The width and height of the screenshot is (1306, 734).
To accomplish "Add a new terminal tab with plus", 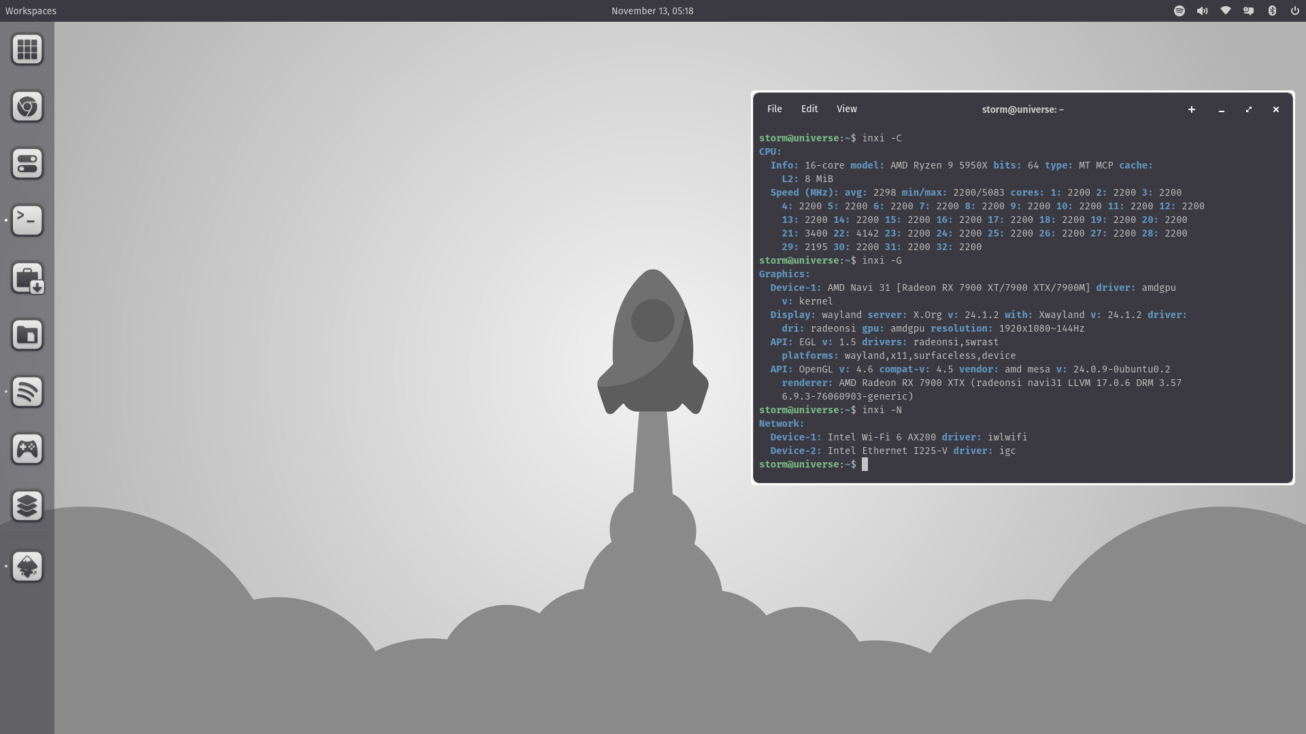I will [1192, 109].
